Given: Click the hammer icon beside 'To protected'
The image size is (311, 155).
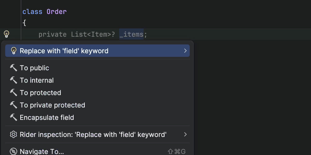Looking at the screenshot, I should point(13,92).
